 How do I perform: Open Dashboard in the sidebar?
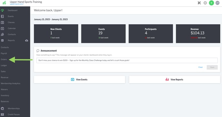13,10
